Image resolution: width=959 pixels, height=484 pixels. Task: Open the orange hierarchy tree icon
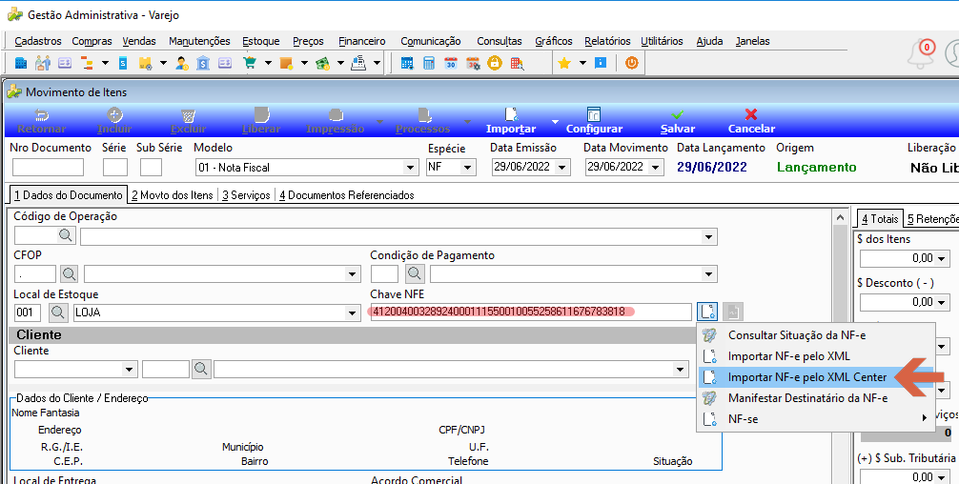click(x=88, y=63)
